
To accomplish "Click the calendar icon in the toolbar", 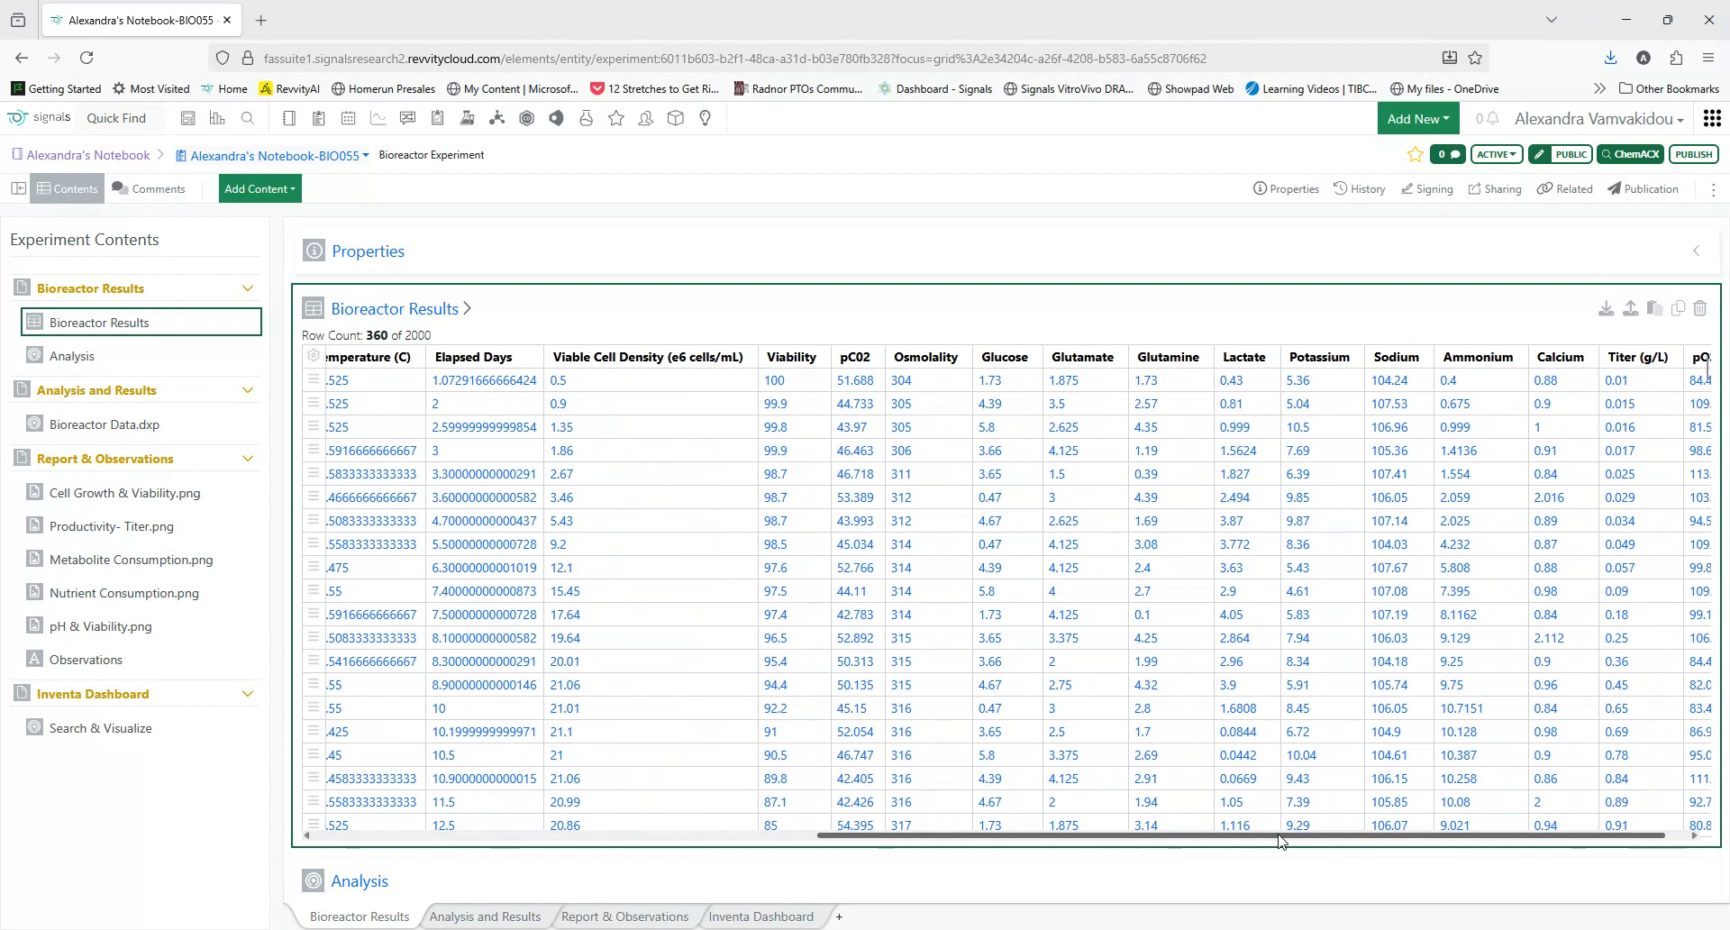I will pyautogui.click(x=349, y=117).
